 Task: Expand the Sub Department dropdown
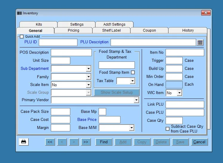click(x=88, y=69)
